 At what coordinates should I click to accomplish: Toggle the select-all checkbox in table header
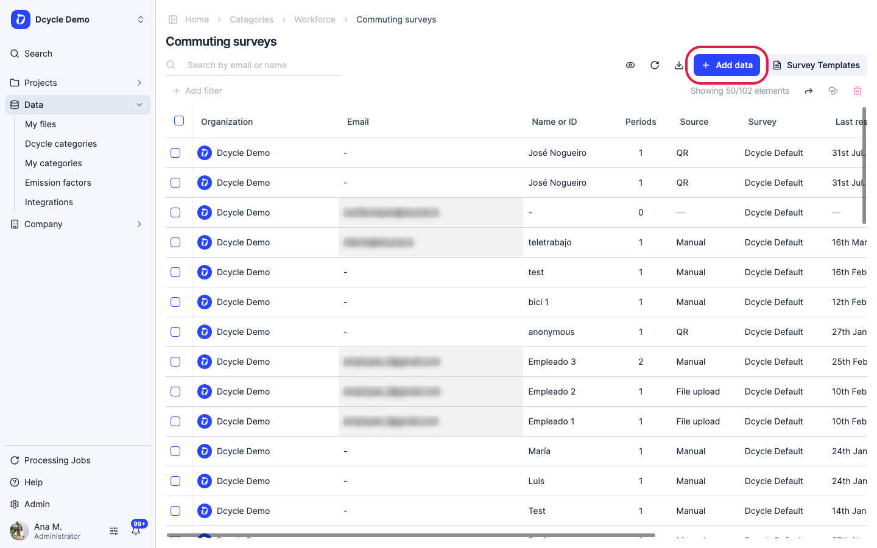pos(179,121)
